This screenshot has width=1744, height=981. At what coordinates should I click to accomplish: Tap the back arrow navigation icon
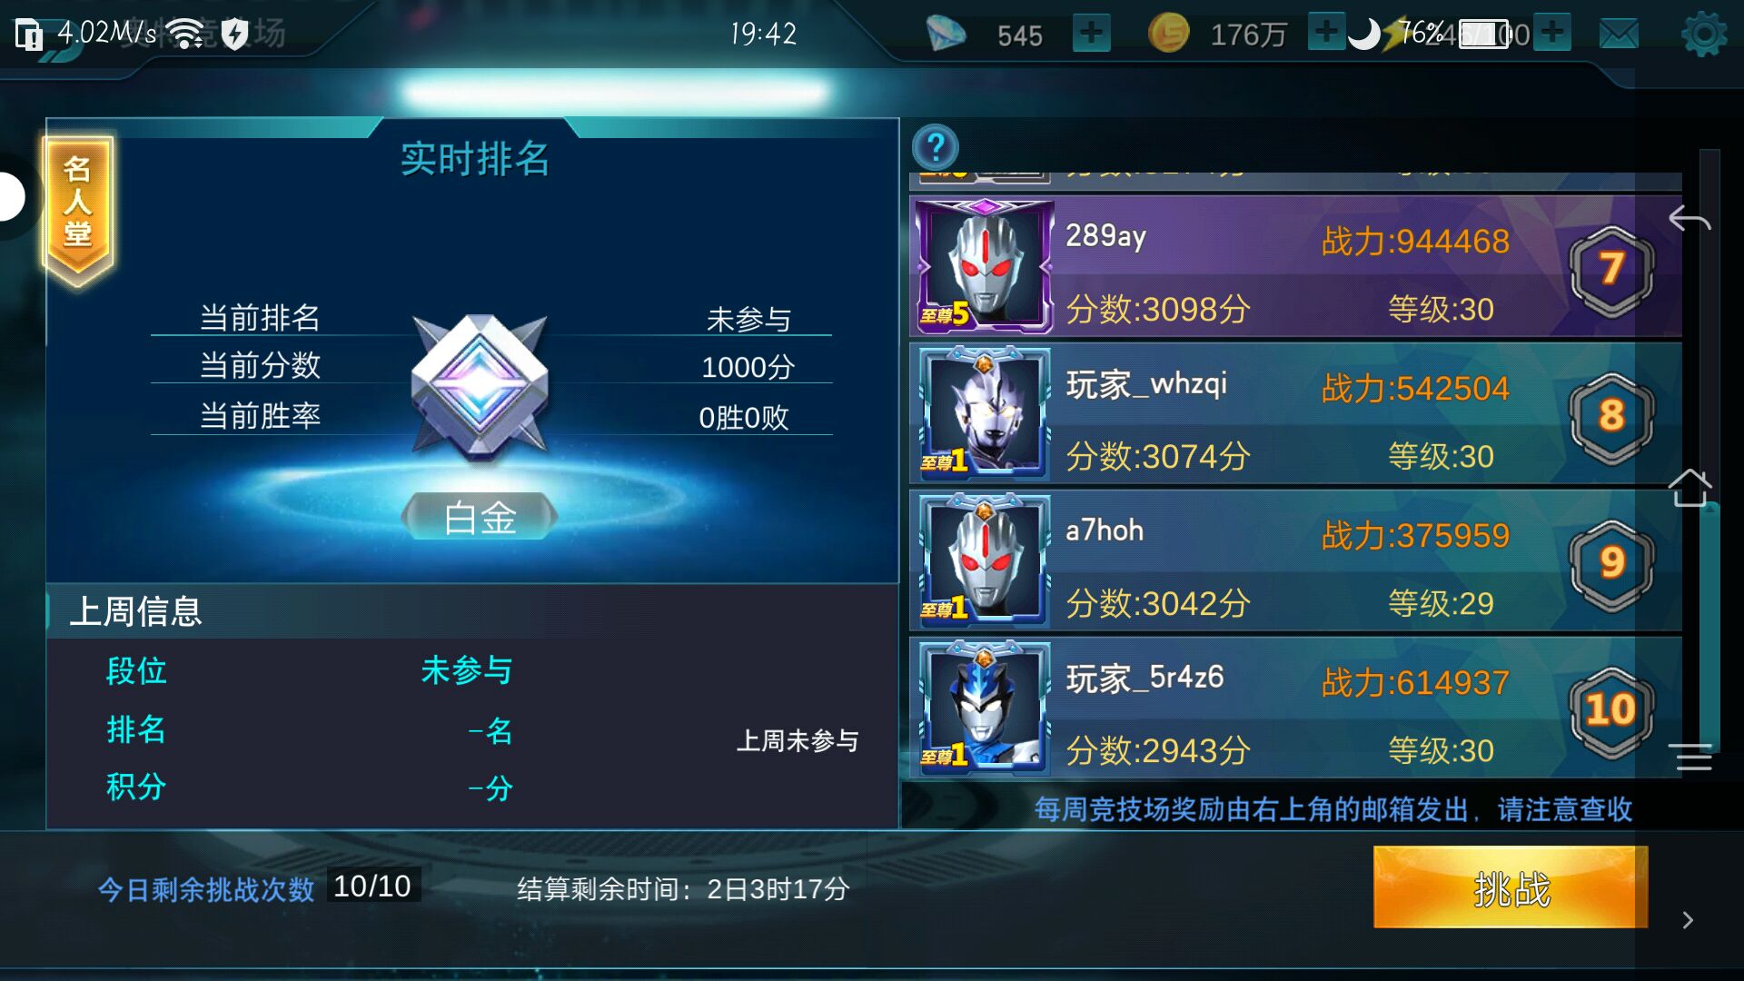pyautogui.click(x=1689, y=219)
